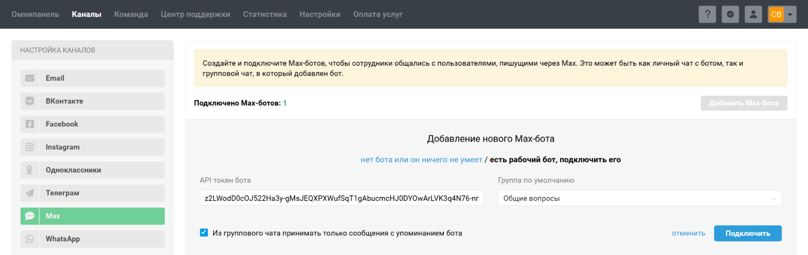Click the 'нет бота или он ничего не умеет' link
This screenshot has width=808, height=255.
421,160
